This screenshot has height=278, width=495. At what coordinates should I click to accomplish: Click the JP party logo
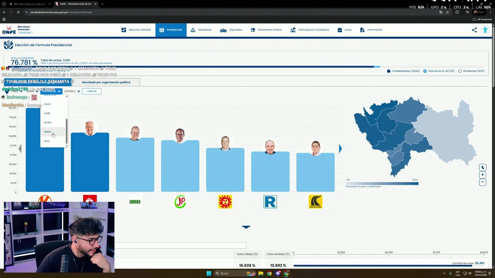180,202
